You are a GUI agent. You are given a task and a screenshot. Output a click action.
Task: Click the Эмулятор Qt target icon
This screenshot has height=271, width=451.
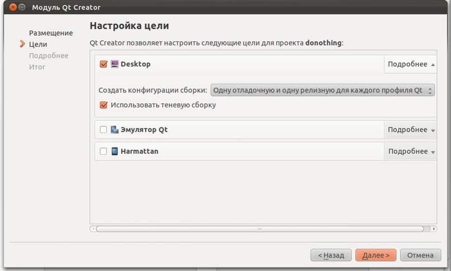pyautogui.click(x=115, y=130)
